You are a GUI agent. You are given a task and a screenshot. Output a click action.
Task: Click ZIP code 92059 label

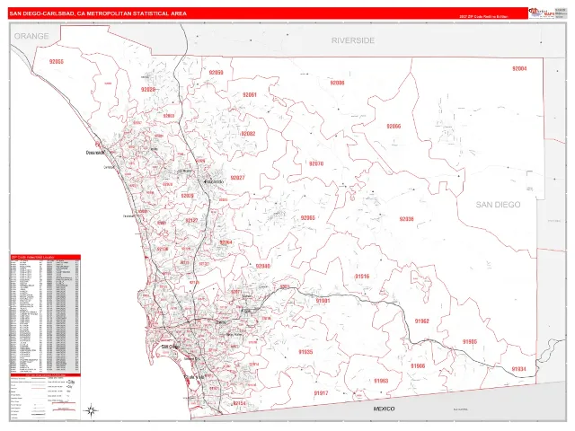coord(216,73)
